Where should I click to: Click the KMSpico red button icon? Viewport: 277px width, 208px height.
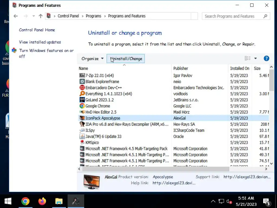point(82,142)
